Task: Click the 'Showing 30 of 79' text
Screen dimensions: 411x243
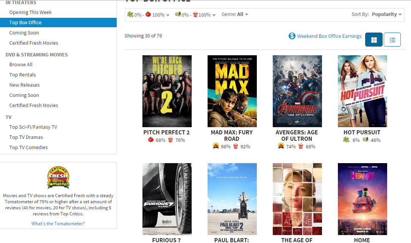Action: (143, 36)
